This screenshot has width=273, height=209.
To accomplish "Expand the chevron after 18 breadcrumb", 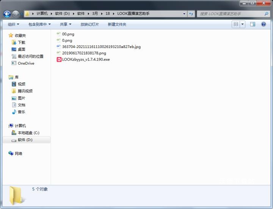I will click(114, 14).
